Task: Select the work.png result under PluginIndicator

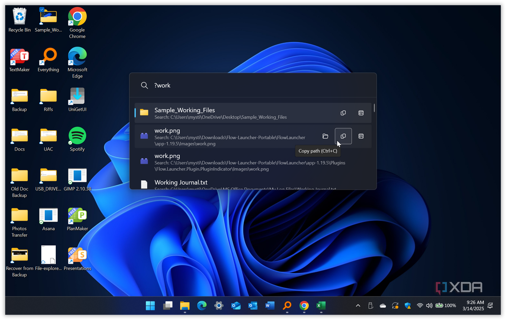Action: pos(253,162)
